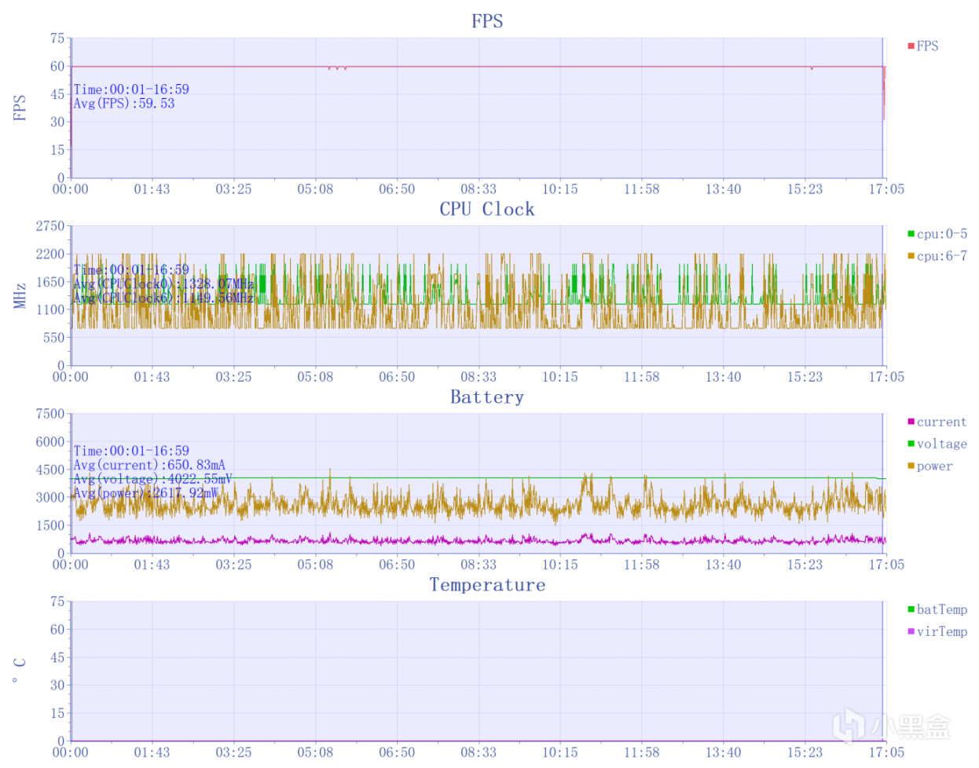The height and width of the screenshot is (768, 979).
Task: Click the green batTemp legend color square
Action: [911, 609]
